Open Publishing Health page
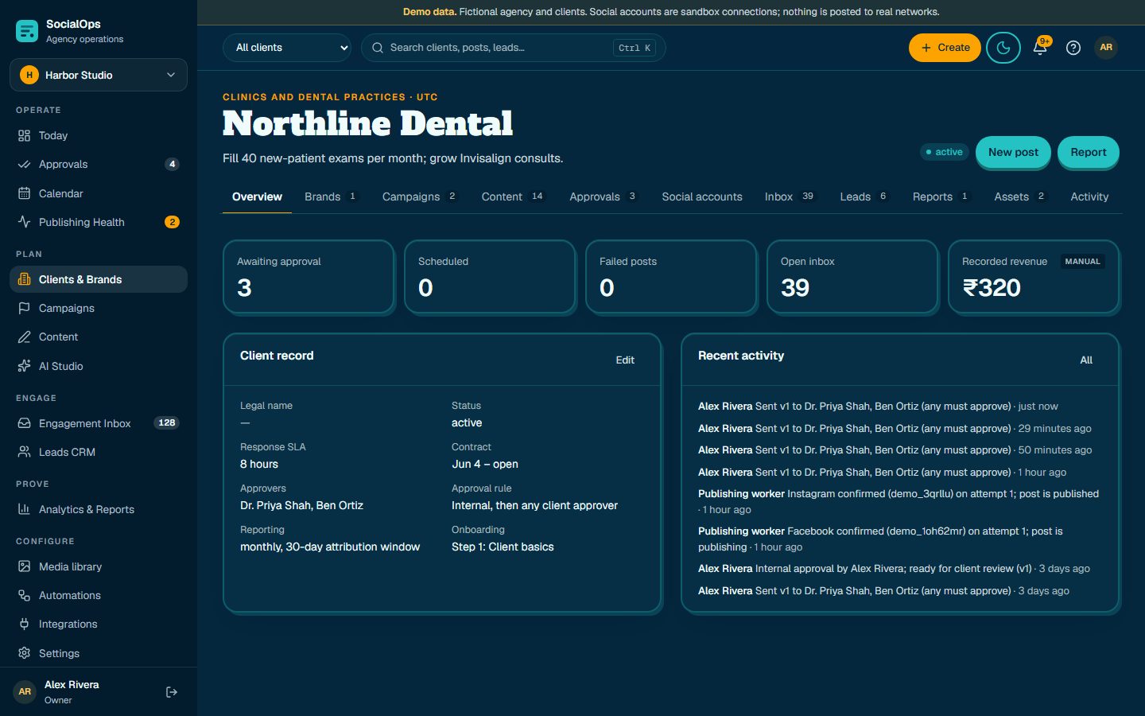 click(x=99, y=222)
